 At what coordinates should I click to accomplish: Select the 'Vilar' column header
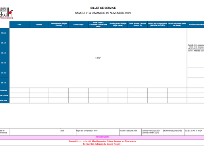click(x=19, y=25)
